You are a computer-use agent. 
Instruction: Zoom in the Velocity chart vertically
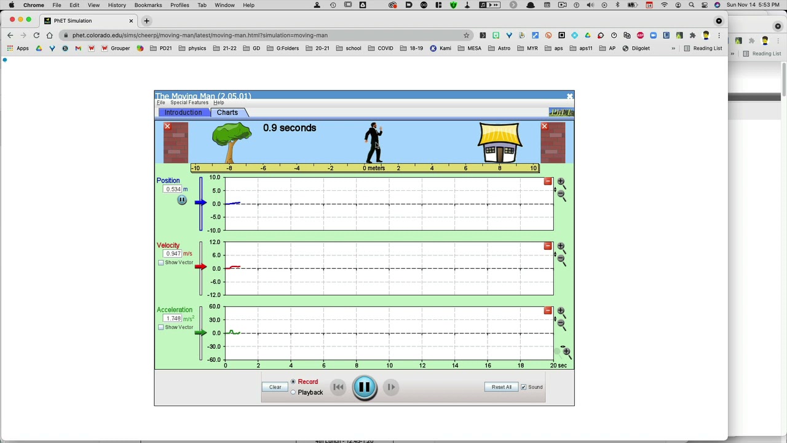(x=561, y=247)
